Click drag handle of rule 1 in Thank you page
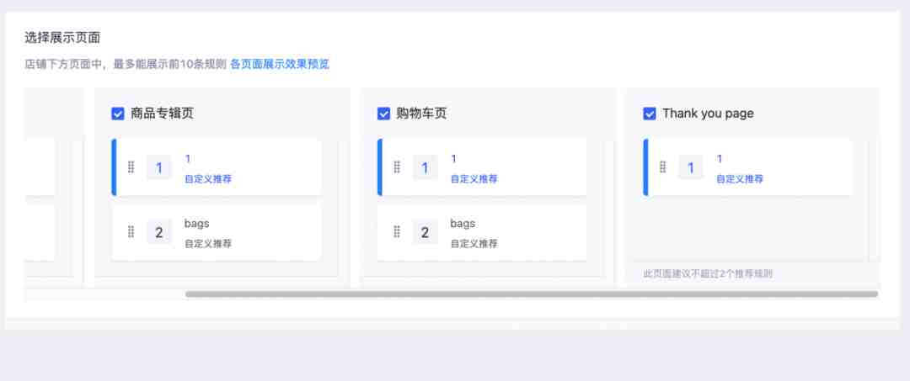 point(663,167)
